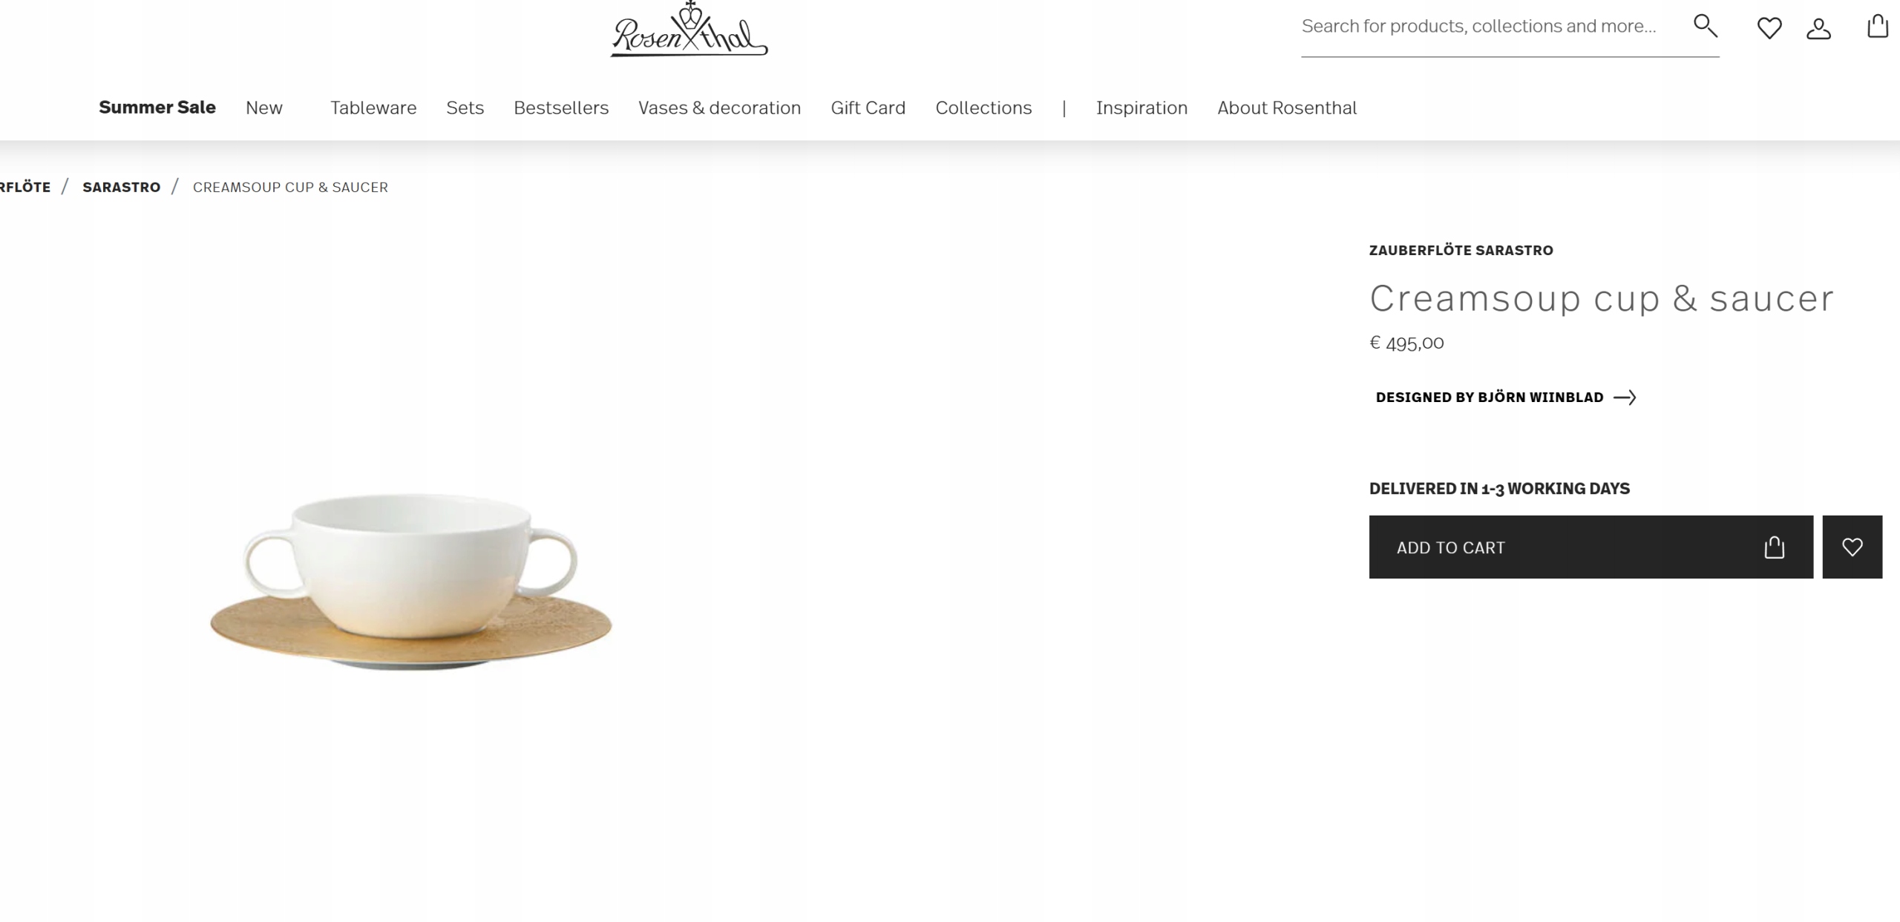1900x922 pixels.
Task: Click the creamsoup cup product image
Action: click(x=410, y=582)
